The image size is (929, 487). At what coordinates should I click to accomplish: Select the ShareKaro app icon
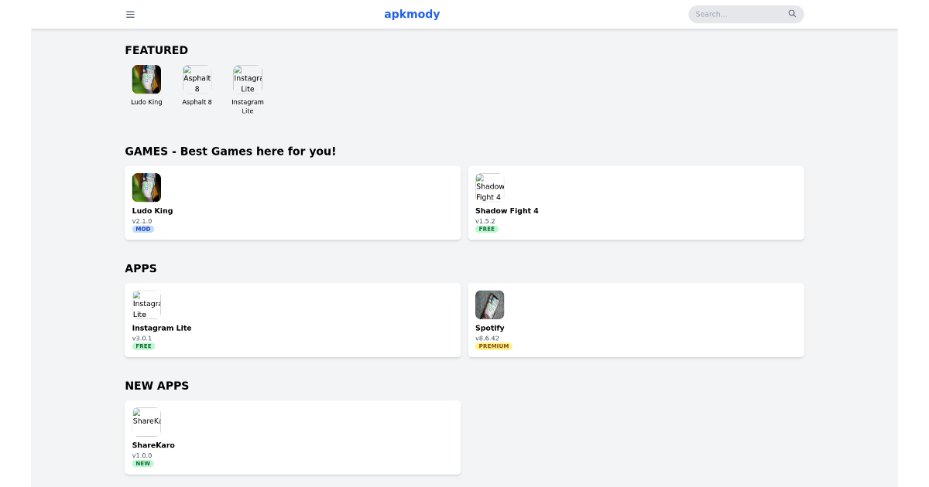click(x=146, y=420)
